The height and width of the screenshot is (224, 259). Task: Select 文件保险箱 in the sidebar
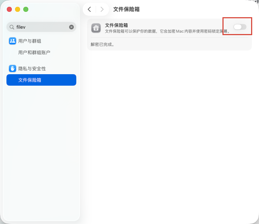click(x=41, y=80)
